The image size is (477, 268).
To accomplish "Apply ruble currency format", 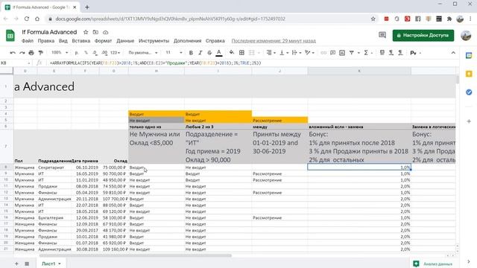I will pyautogui.click(x=76, y=53).
